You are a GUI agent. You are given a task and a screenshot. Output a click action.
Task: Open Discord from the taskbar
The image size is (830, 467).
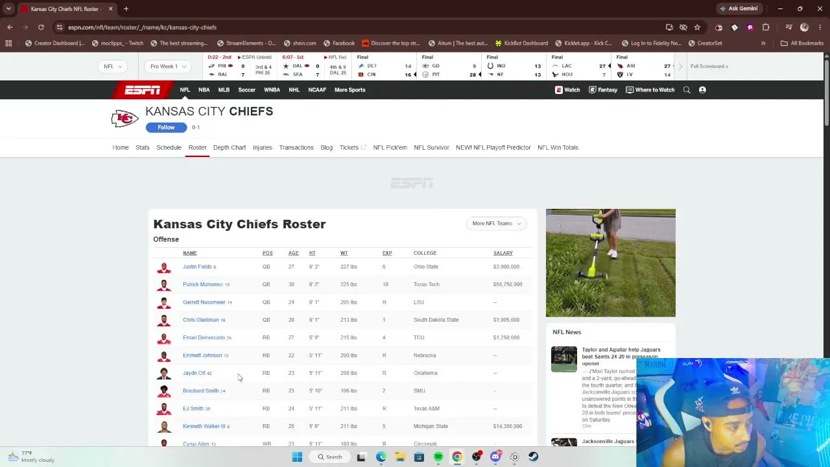[495, 457]
